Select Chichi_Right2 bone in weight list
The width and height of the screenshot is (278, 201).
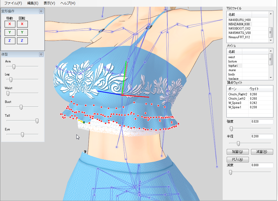pos(238,94)
